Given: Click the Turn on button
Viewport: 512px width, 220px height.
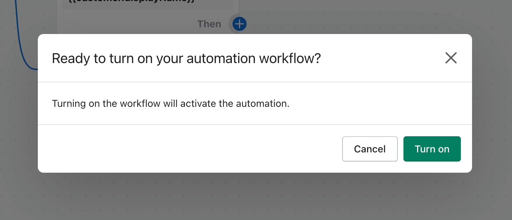Looking at the screenshot, I should coord(432,149).
